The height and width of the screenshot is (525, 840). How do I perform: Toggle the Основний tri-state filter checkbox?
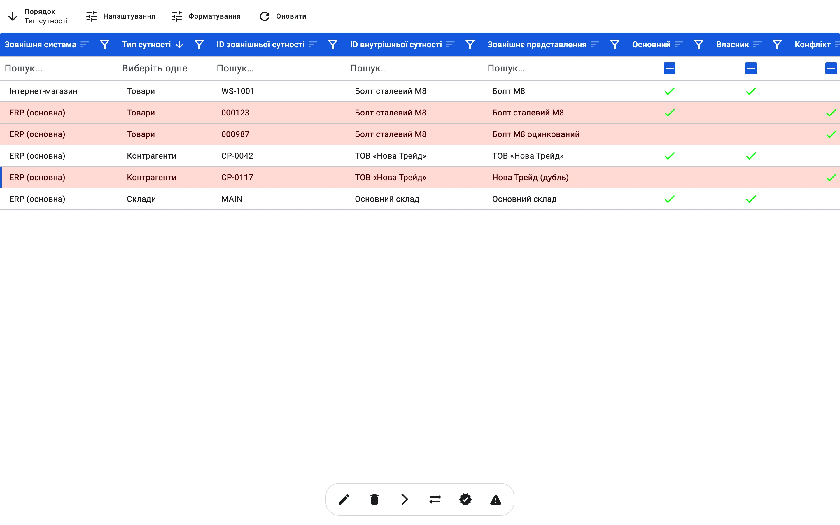(670, 68)
